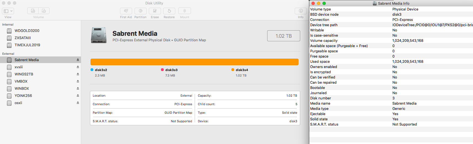Click the disk3s4 partition label

tap(242, 70)
